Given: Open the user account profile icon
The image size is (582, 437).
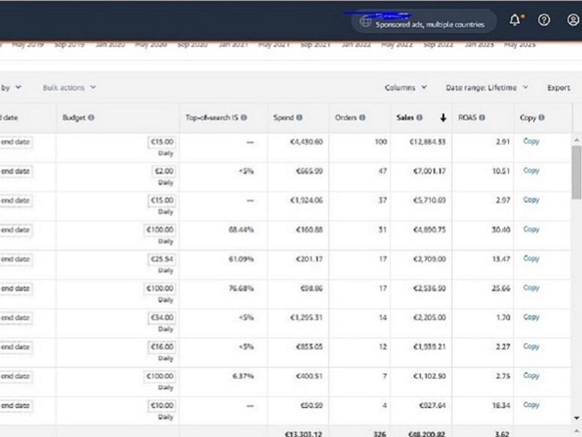Looking at the screenshot, I should pyautogui.click(x=573, y=20).
